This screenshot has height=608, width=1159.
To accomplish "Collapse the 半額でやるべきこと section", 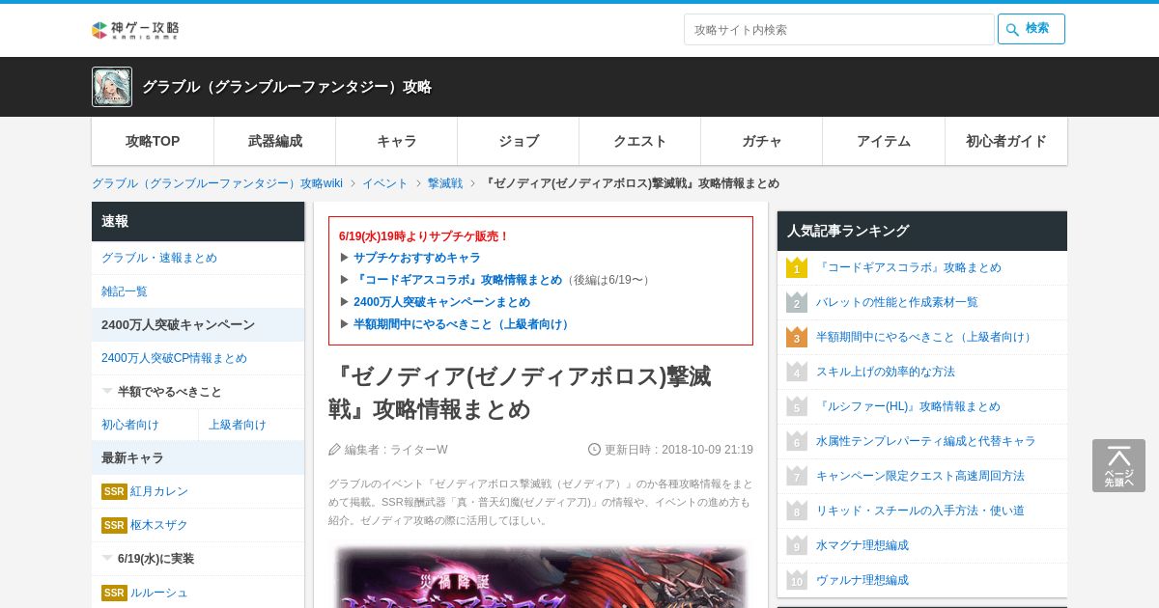I will coord(198,392).
